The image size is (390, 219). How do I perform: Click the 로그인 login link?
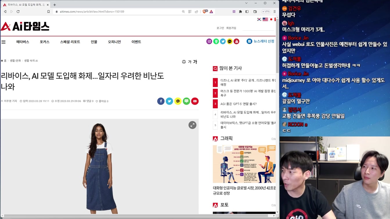[220, 28]
